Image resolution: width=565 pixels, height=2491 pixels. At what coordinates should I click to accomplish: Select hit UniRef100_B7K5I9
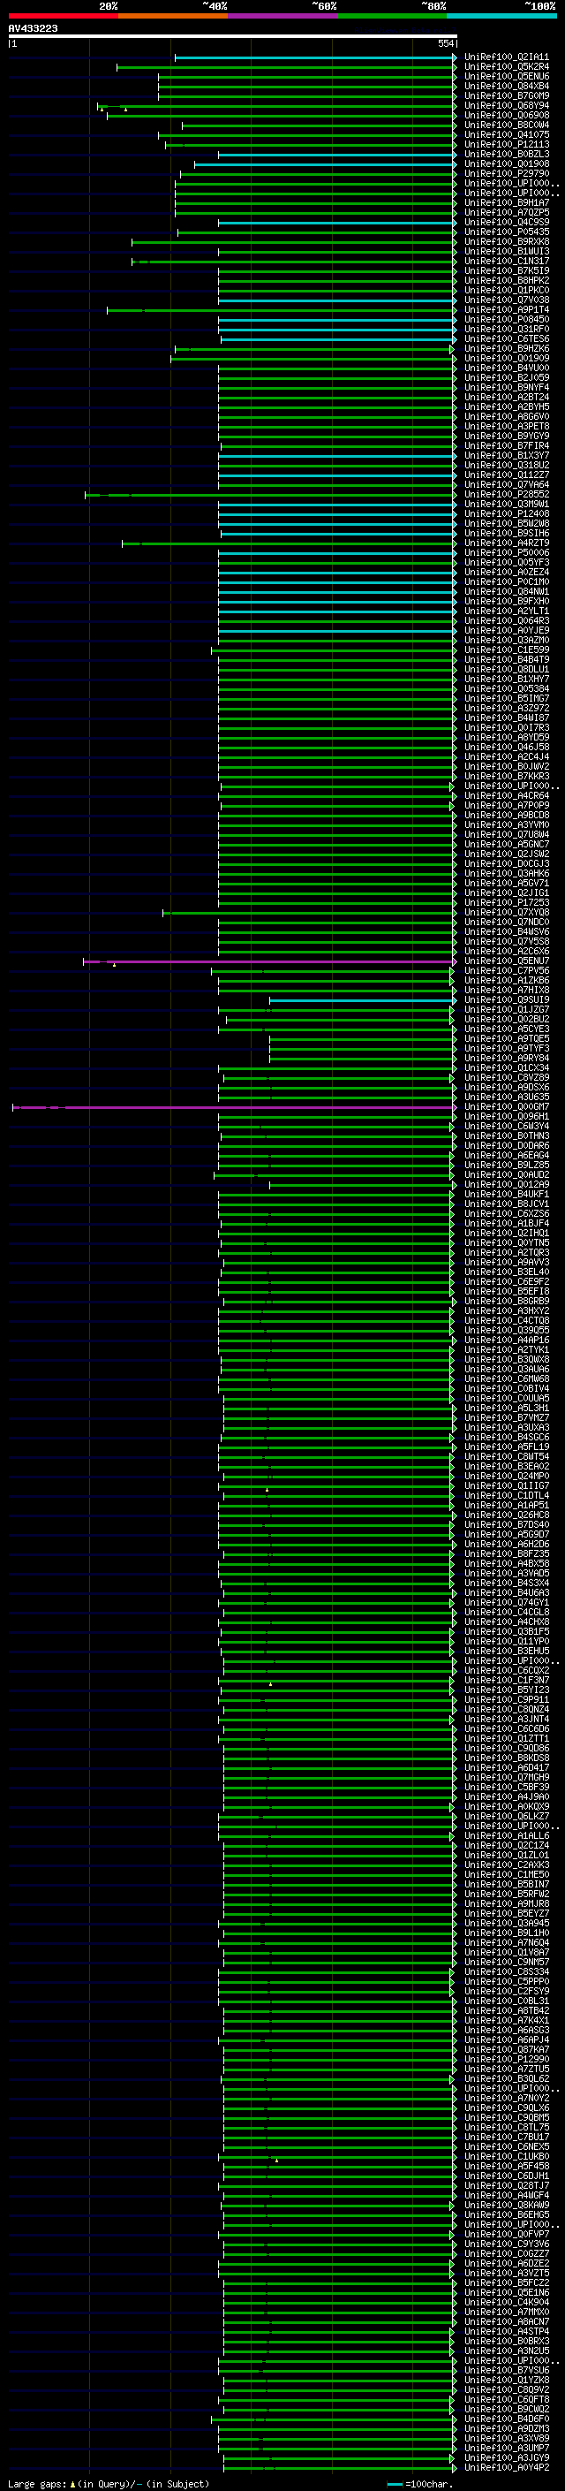506,272
